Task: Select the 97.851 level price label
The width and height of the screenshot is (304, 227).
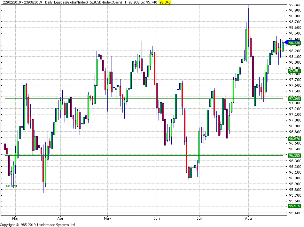Action: [x=294, y=71]
